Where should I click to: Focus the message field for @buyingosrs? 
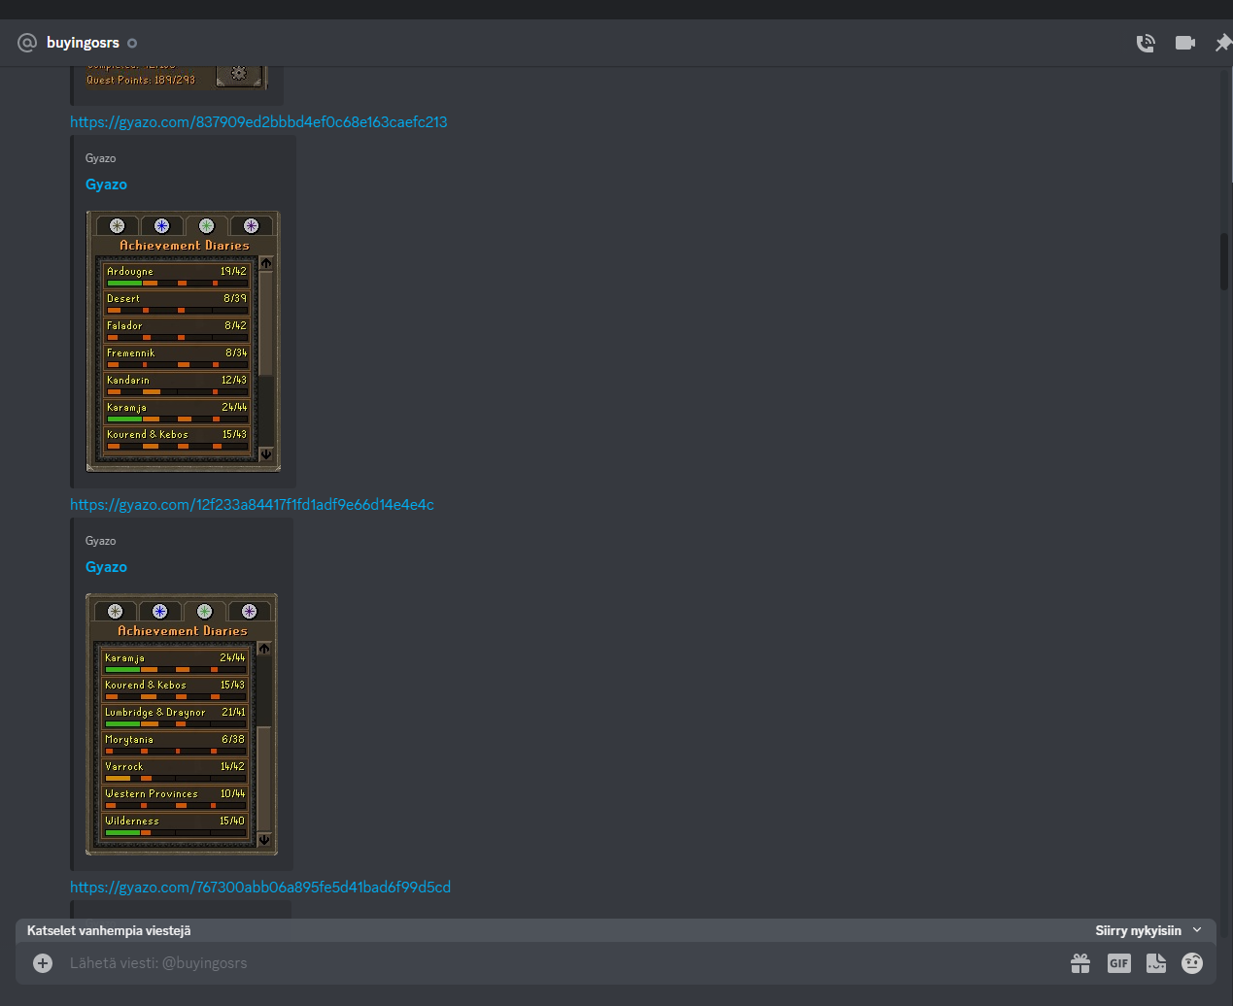coord(564,963)
